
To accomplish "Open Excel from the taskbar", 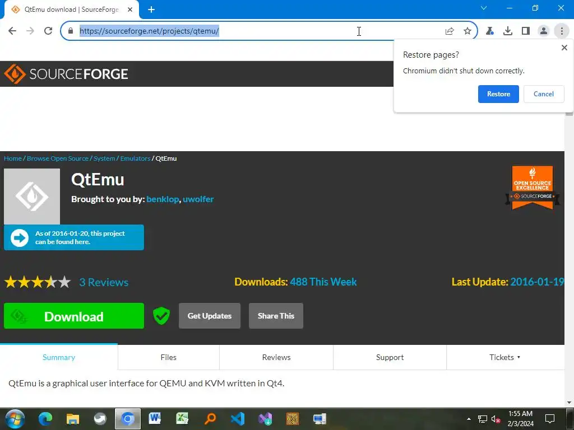I will pos(182,419).
